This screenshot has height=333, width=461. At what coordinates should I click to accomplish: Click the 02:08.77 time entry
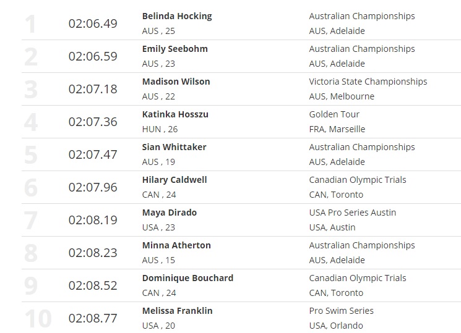(93, 318)
